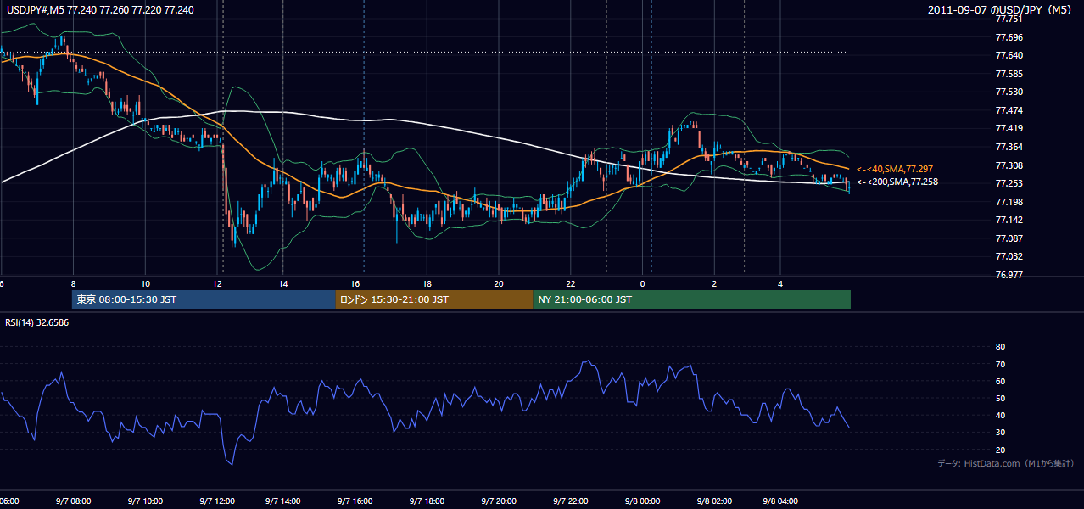Click price axis label 77.032

tap(1009, 256)
